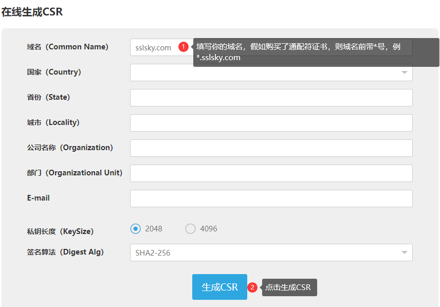440x307 pixels.
Task: Click the State province input field
Action: point(271,98)
